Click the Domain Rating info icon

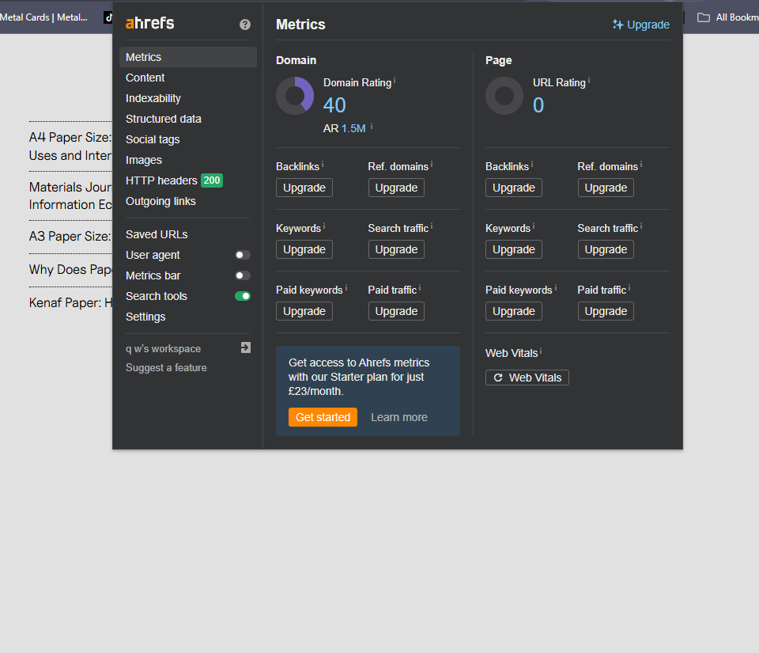395,81
